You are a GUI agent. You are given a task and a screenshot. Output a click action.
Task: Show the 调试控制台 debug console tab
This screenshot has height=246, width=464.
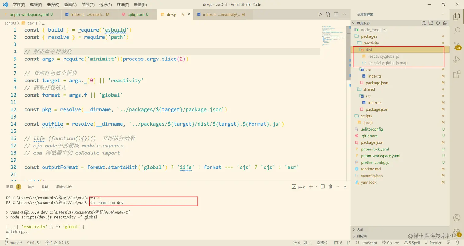coord(64,187)
